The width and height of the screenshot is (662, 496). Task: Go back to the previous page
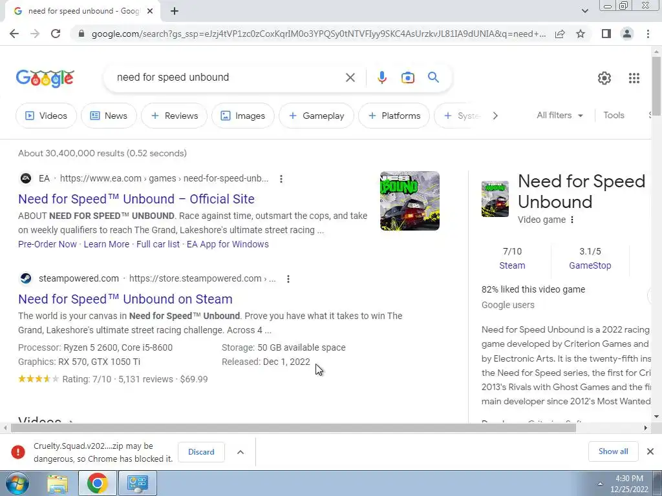click(x=14, y=34)
